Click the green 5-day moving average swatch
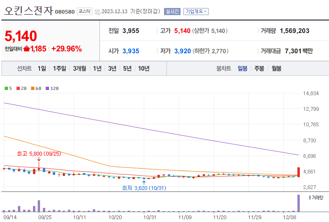This screenshot has width=329, height=222. tap(6, 88)
